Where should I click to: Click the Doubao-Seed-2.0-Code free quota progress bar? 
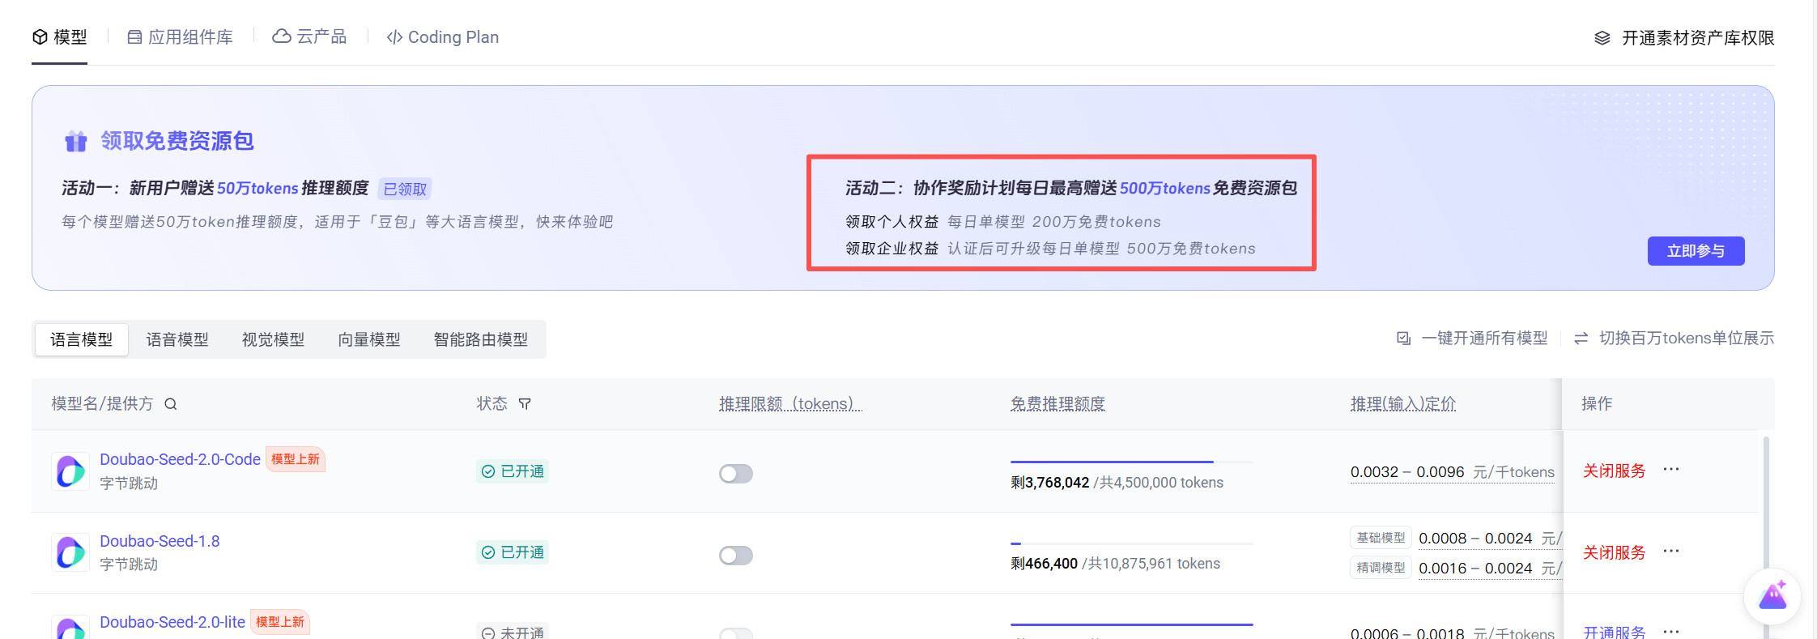coord(1130,462)
